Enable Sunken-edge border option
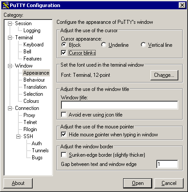 (x=64, y=154)
